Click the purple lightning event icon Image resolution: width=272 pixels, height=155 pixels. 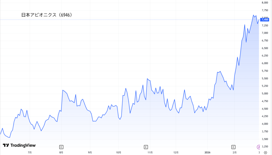(x=259, y=147)
